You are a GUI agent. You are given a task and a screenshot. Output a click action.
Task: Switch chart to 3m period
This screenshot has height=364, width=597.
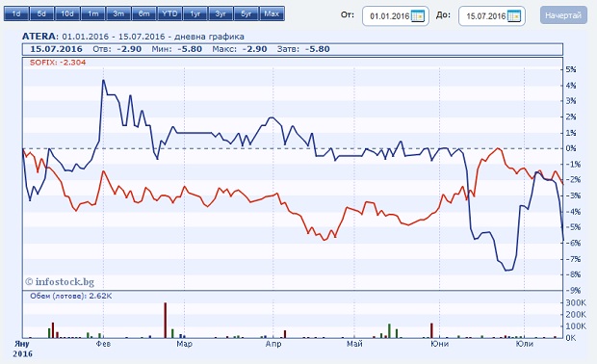point(118,13)
